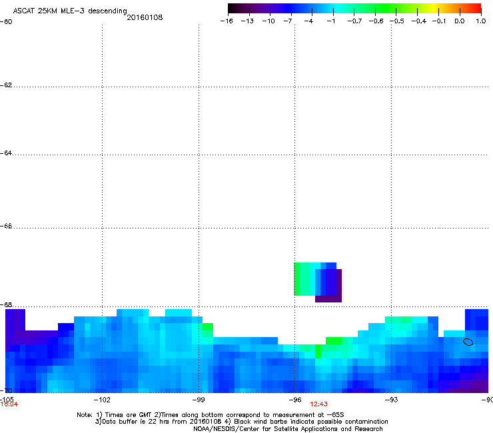The image size is (493, 433).
Task: Click the color bar label -0.7
Action: click(354, 21)
